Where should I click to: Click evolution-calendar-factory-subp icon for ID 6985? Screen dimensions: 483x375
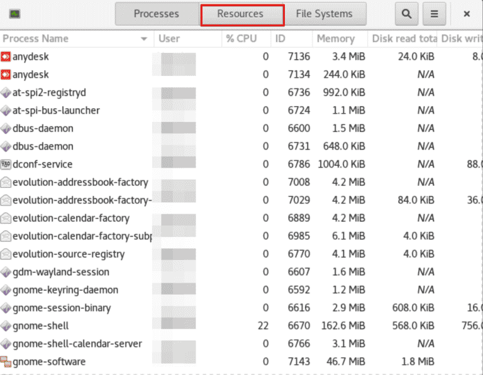6,236
